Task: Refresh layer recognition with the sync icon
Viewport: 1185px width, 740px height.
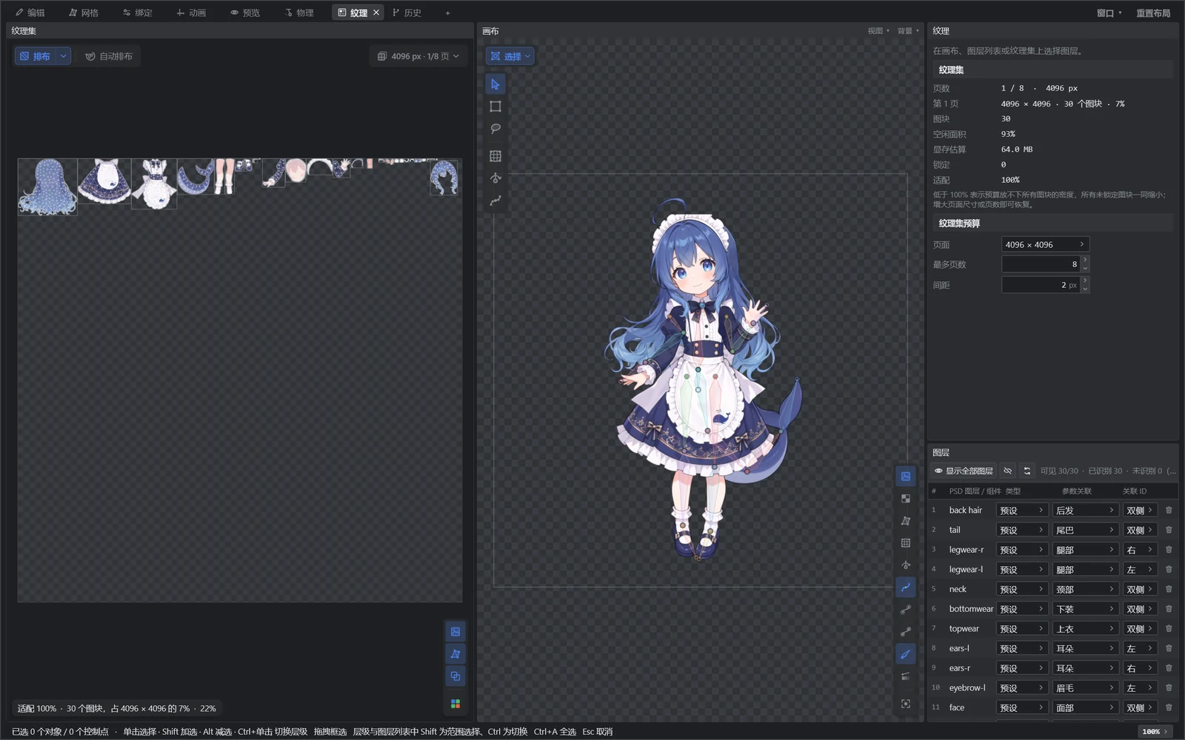Action: point(1027,471)
